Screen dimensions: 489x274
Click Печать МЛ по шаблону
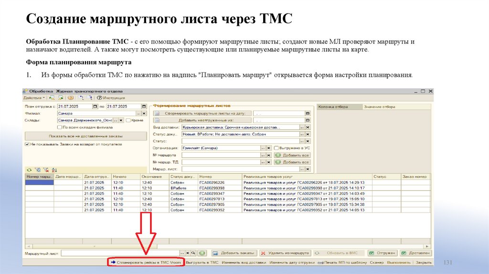(342, 263)
